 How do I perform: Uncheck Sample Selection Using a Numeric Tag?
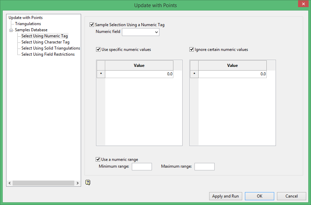92,25
